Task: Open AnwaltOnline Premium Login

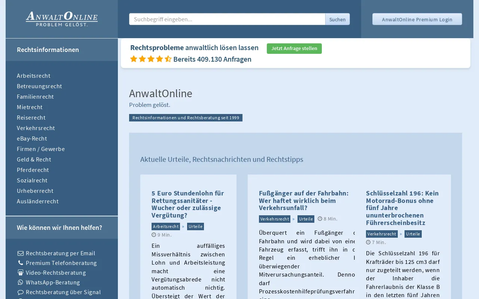Action: [x=417, y=19]
